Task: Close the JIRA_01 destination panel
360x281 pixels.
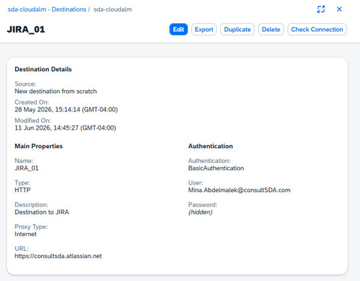Action: click(339, 10)
